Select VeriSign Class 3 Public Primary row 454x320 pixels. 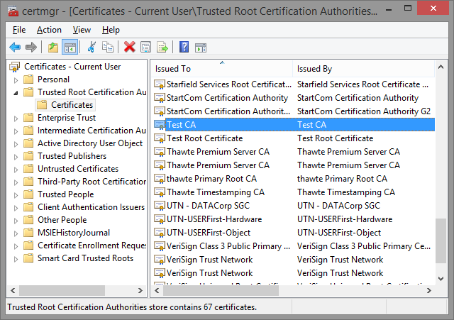[293, 246]
